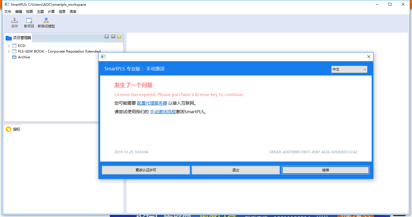Maximize the SmartPLS main window
The width and height of the screenshot is (412, 217).
390,4
